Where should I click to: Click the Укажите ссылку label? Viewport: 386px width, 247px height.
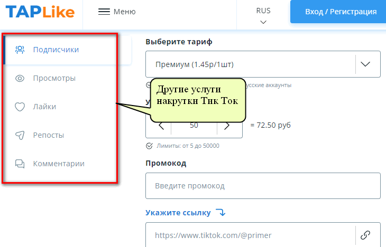(178, 213)
